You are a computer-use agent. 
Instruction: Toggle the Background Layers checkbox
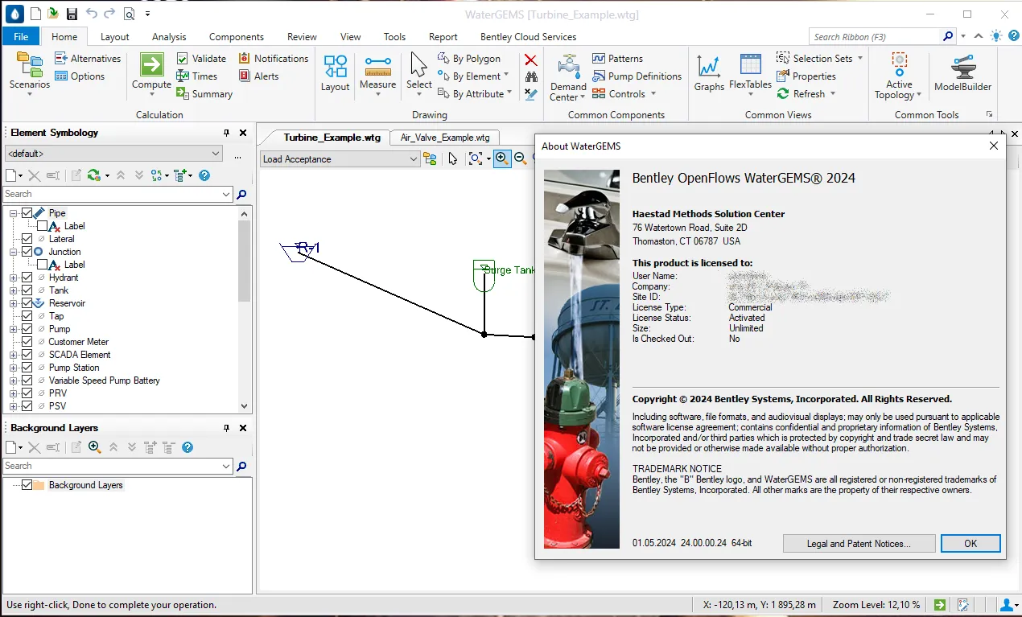27,485
